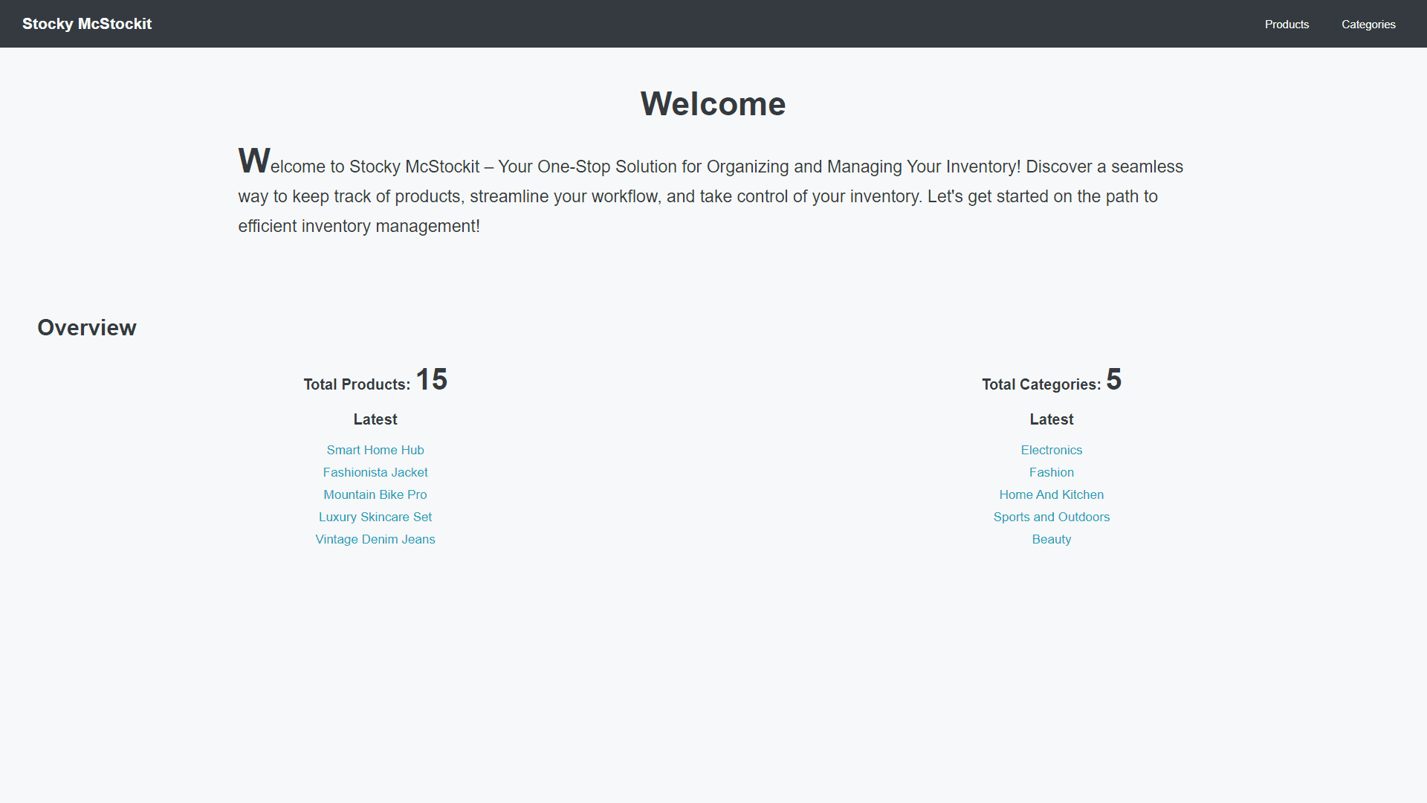Viewport: 1427px width, 803px height.
Task: Click the Latest heading above product links
Action: coord(375,419)
